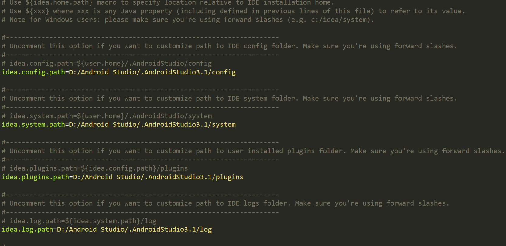The height and width of the screenshot is (246, 506).
Task: Click the line 'idea.config.path=D:/Android Studio/.AndroidStudio3.1/config'
Action: coord(119,72)
